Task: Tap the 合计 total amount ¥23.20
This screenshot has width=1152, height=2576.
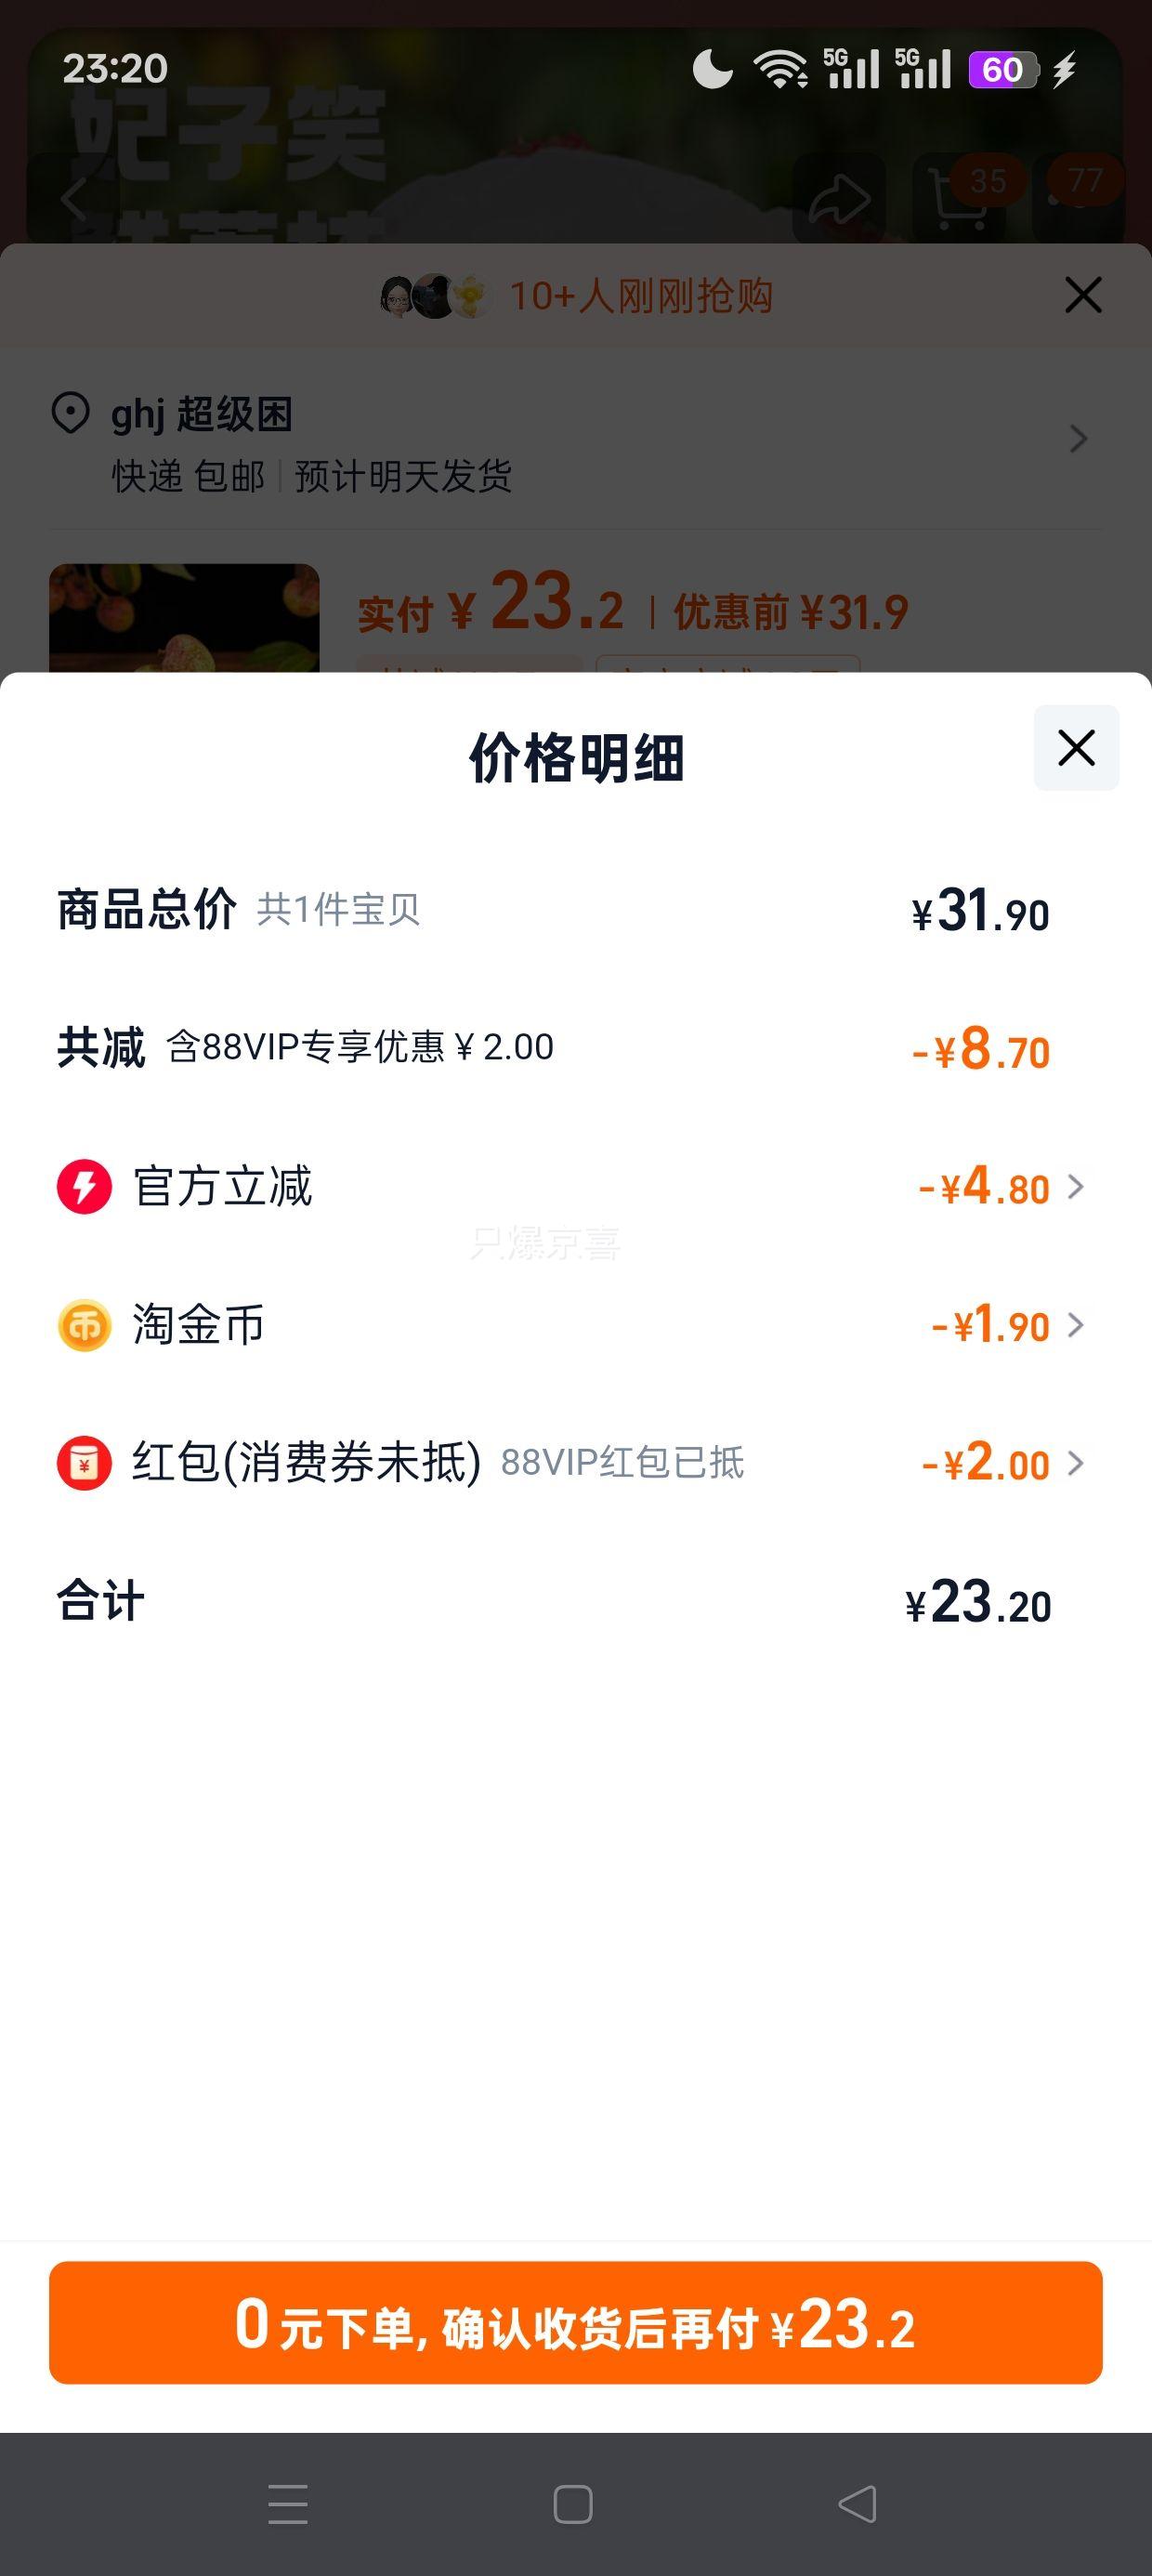Action: [x=978, y=1601]
